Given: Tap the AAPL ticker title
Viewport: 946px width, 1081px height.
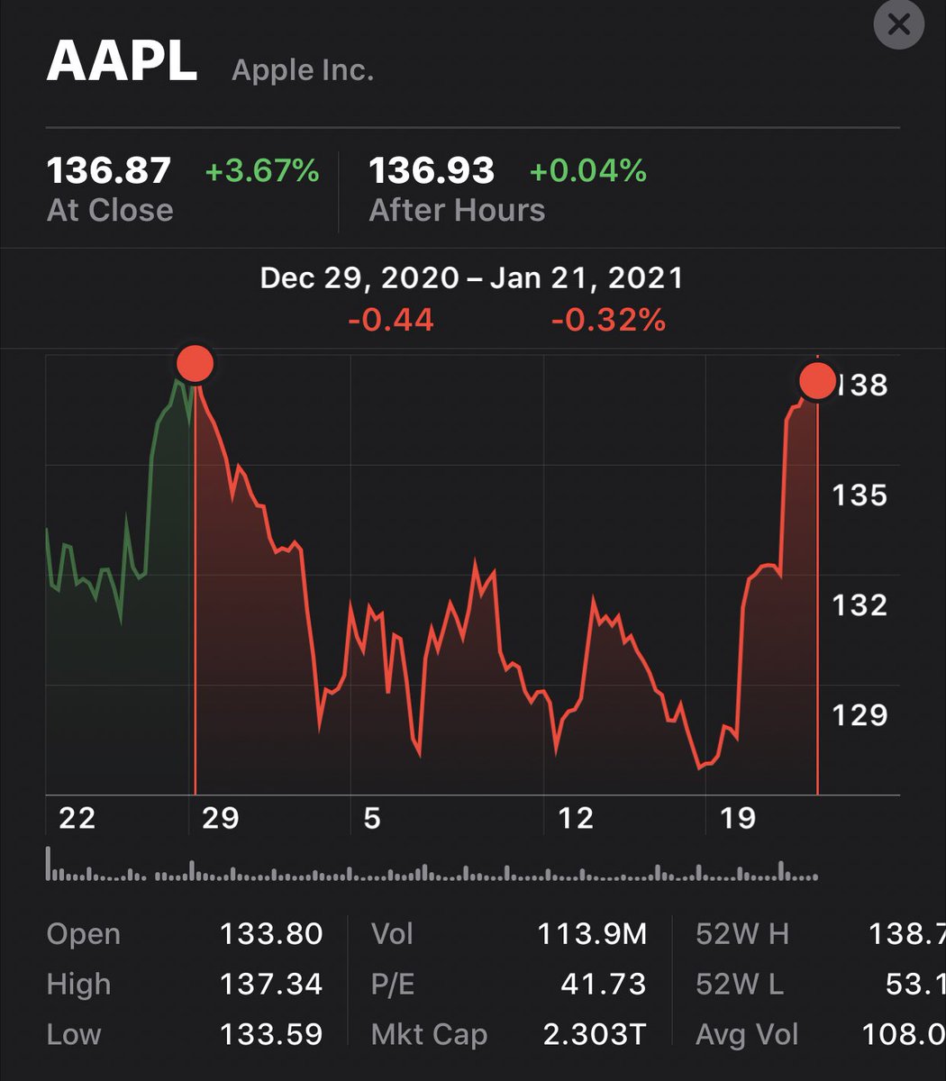Looking at the screenshot, I should point(122,62).
